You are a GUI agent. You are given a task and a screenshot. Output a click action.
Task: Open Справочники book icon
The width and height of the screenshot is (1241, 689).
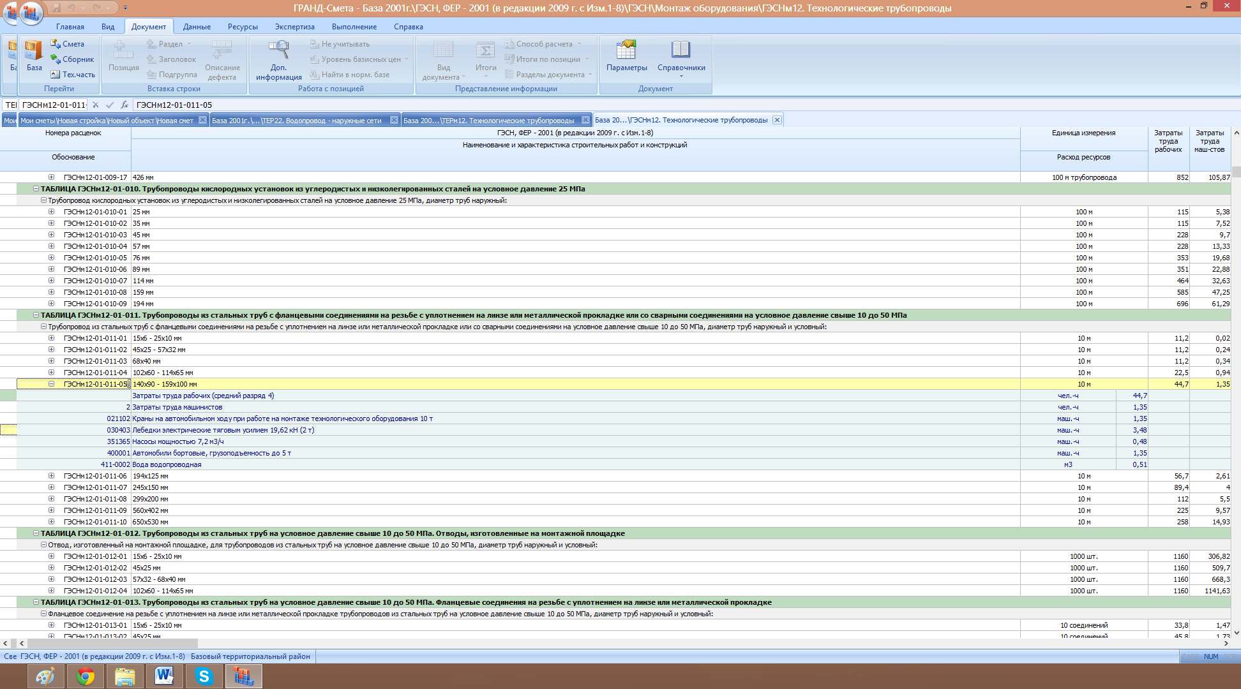pos(681,51)
